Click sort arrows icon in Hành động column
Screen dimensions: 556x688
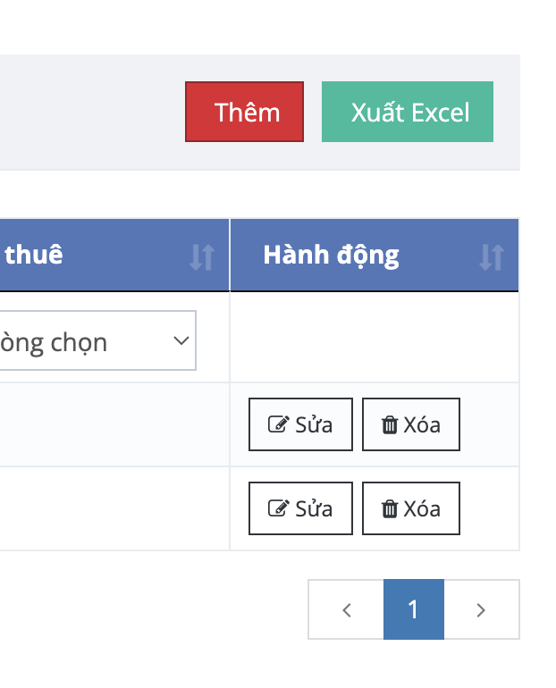tap(492, 257)
